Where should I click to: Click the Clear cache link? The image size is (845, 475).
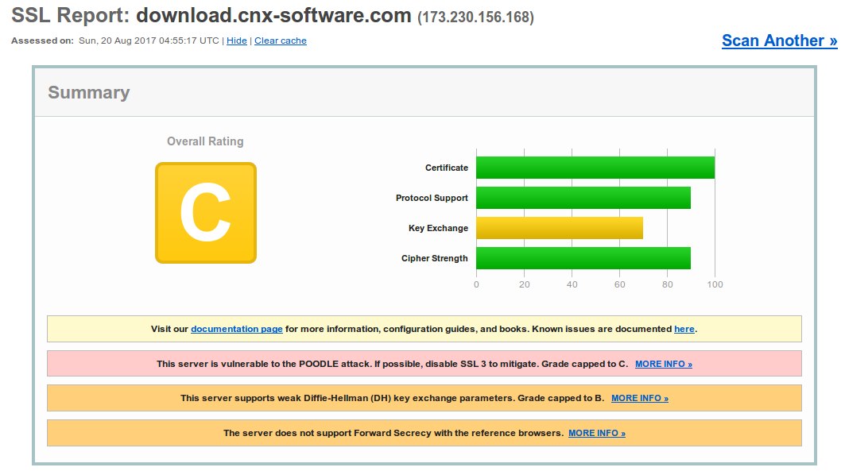pos(281,41)
